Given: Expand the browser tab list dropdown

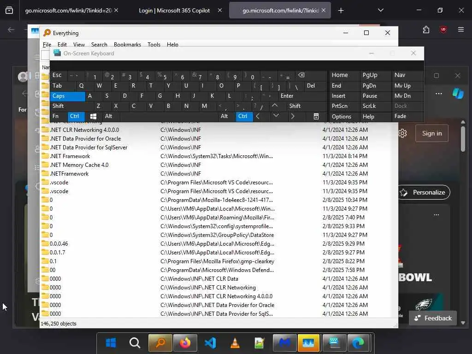Looking at the screenshot, I should pyautogui.click(x=380, y=11).
